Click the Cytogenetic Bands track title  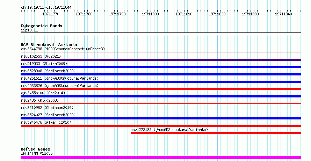[x=42, y=26]
